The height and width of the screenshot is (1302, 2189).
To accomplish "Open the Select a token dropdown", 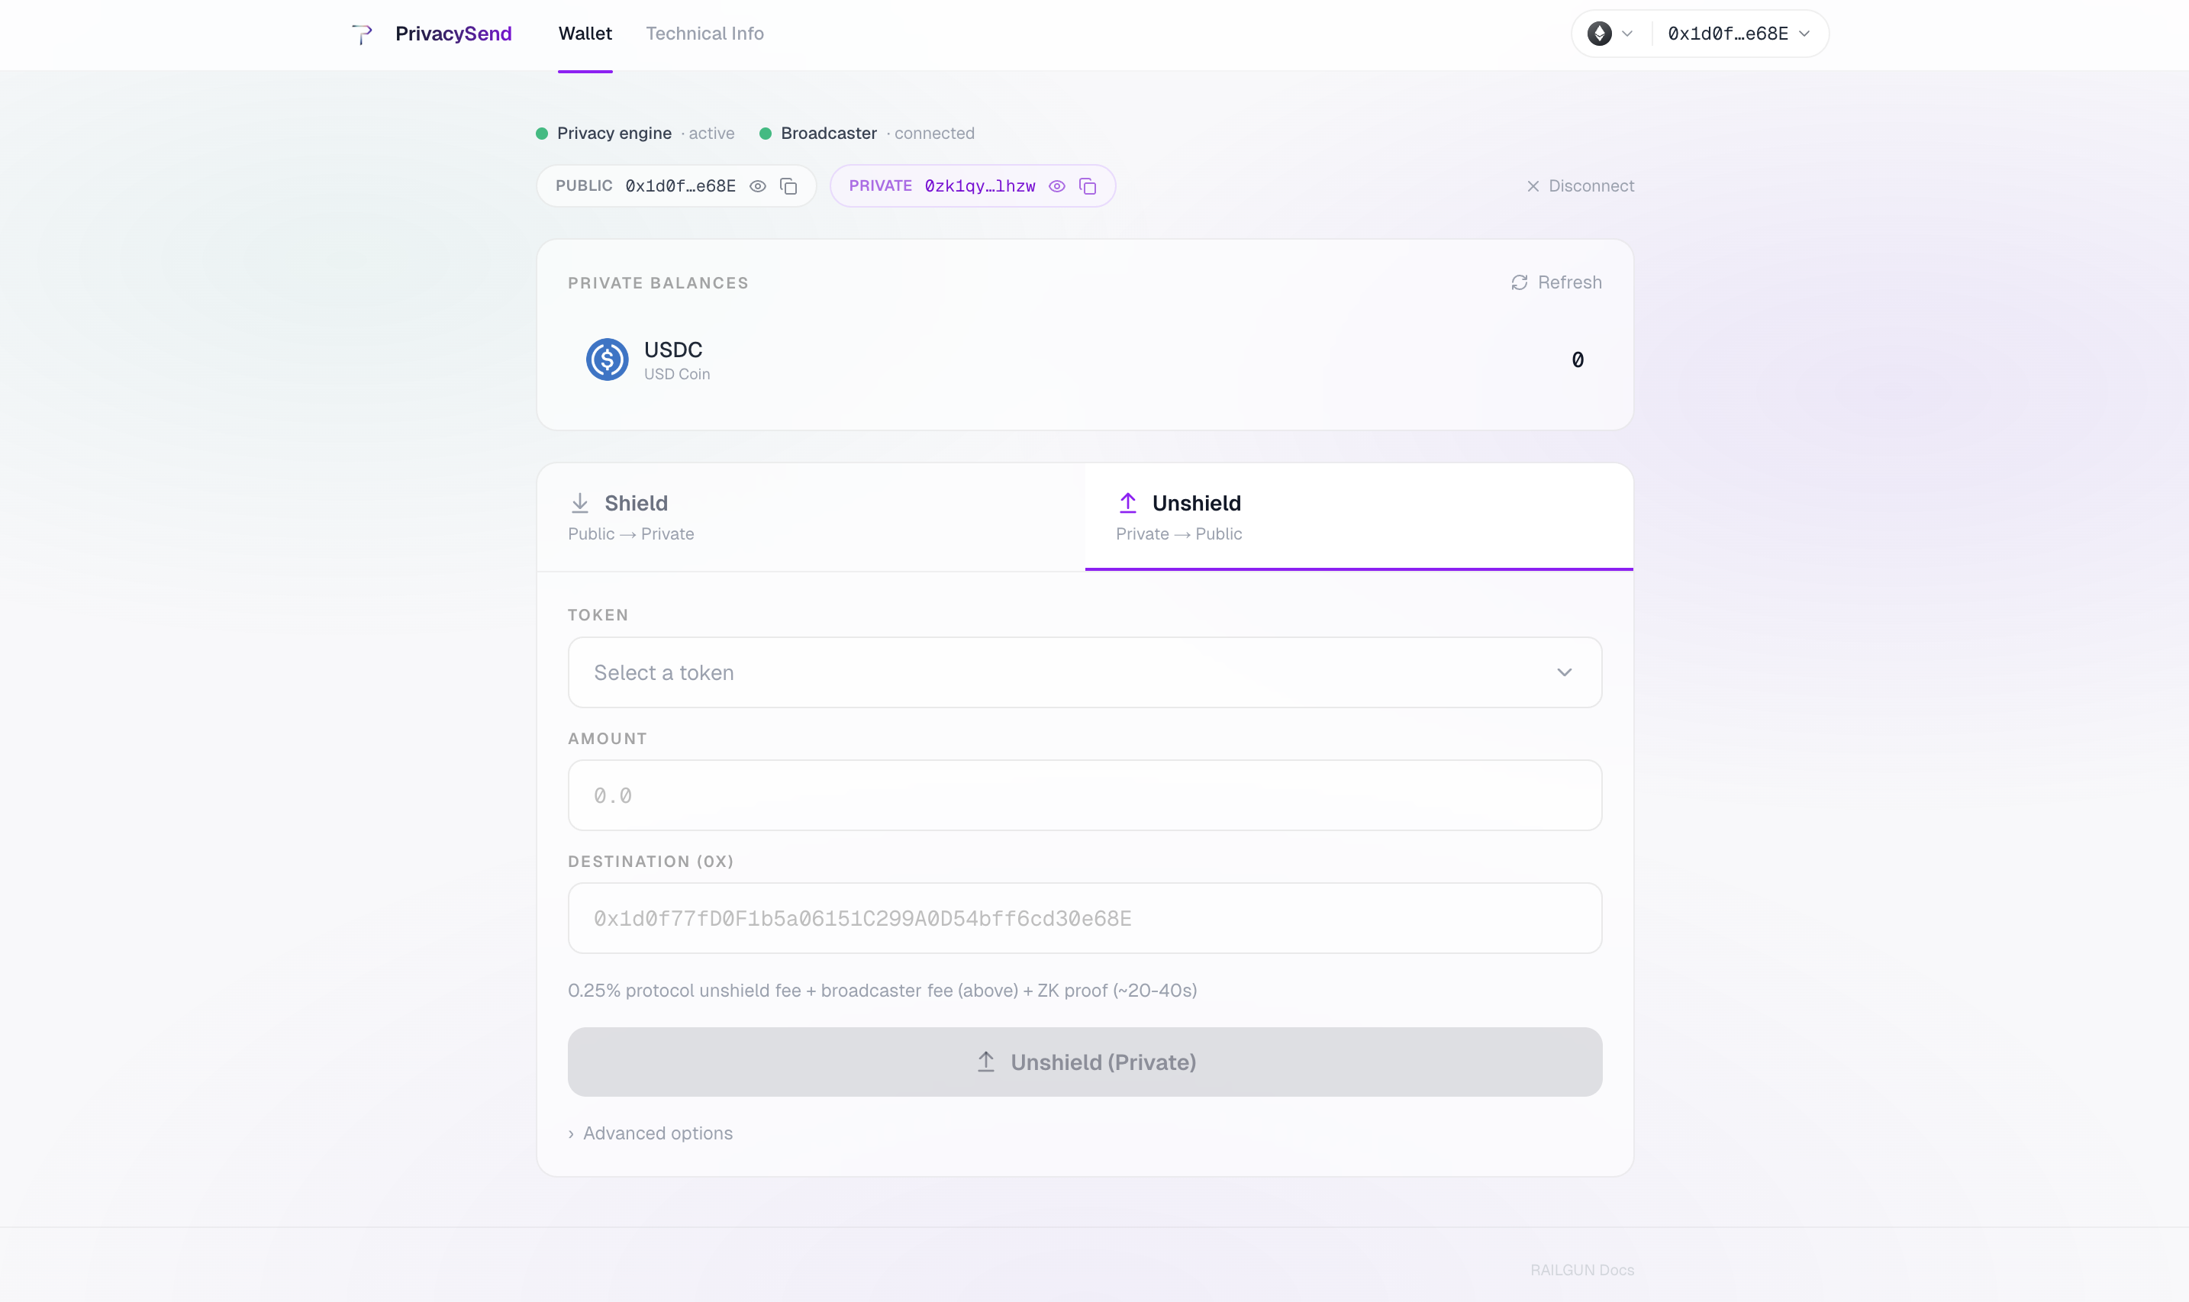I will pyautogui.click(x=1085, y=672).
